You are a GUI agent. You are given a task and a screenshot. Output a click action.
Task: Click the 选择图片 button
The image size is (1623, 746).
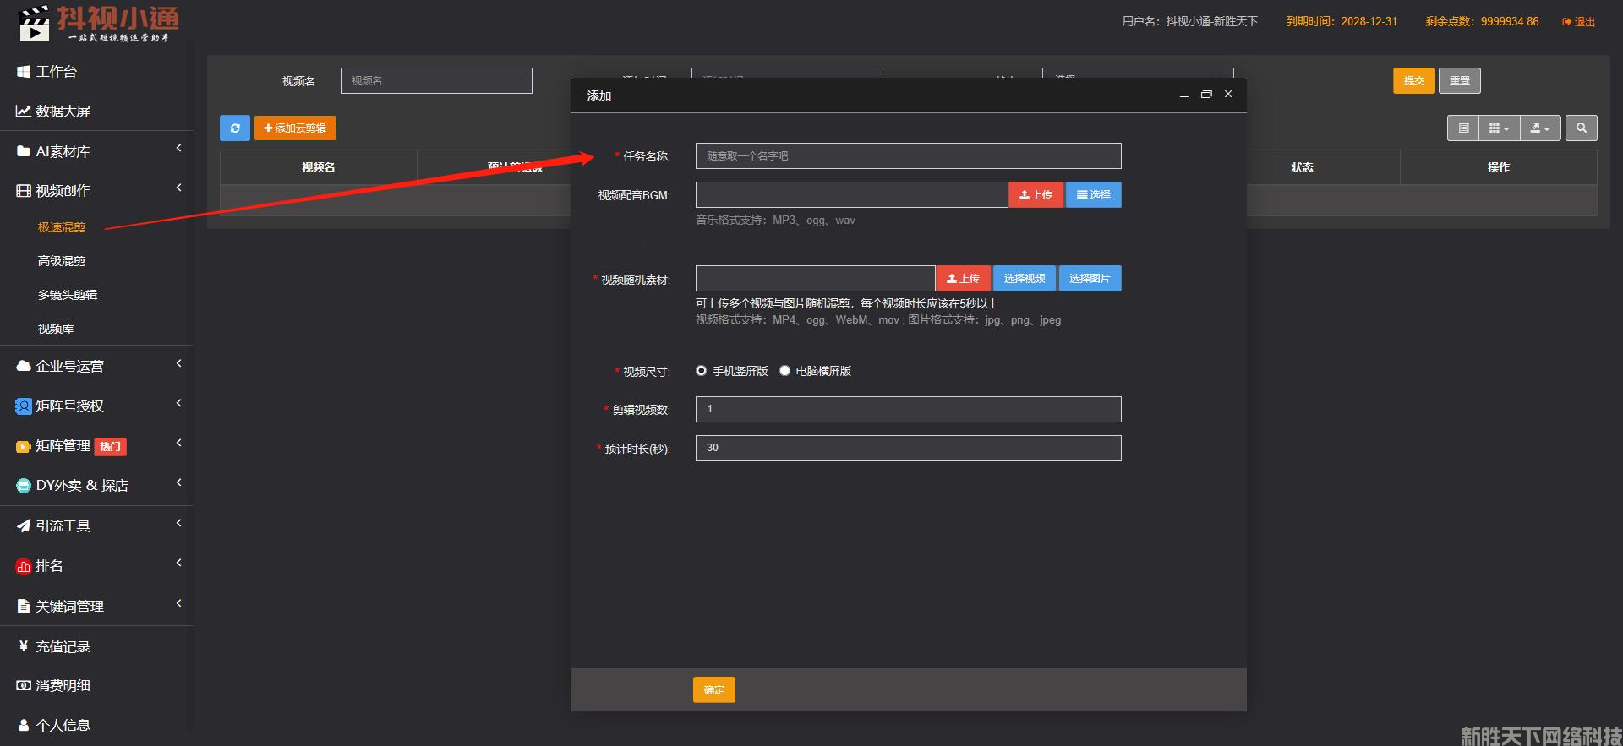click(1090, 279)
